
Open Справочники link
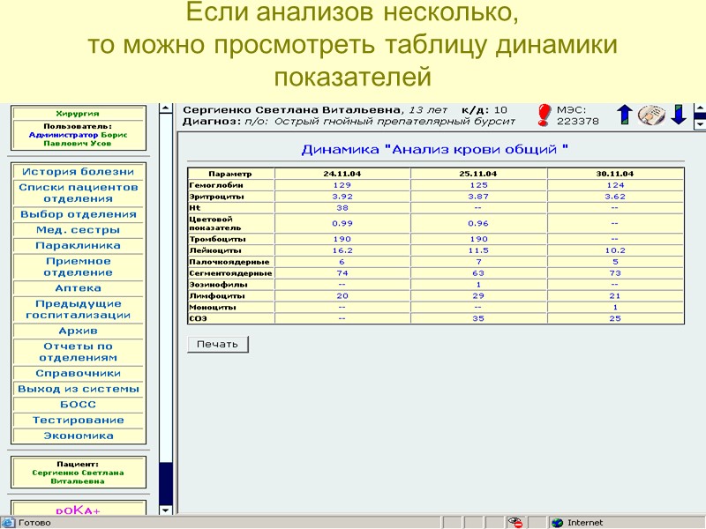pos(78,373)
